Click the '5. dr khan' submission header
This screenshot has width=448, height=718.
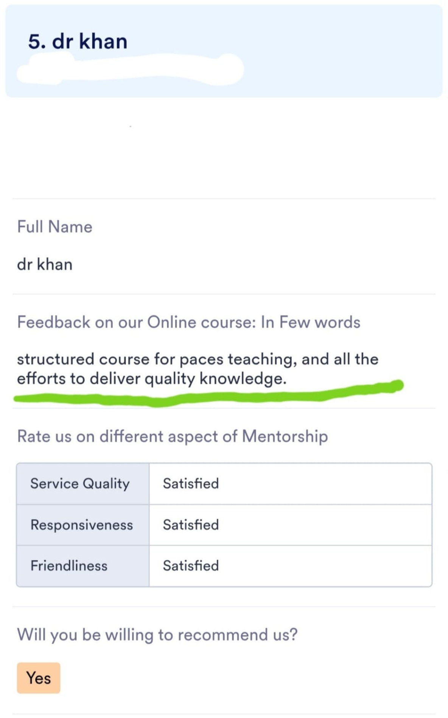[78, 41]
